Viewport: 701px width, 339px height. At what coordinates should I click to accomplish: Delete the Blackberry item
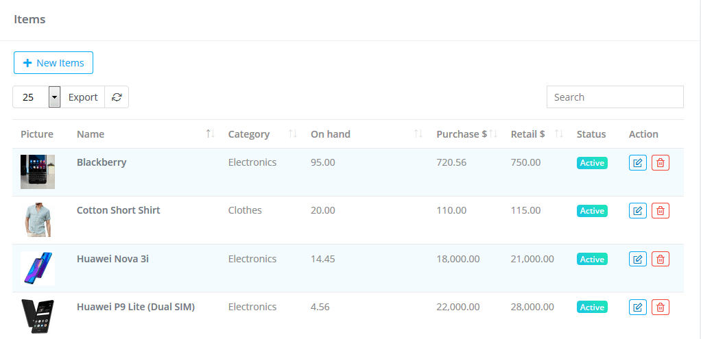click(x=660, y=162)
